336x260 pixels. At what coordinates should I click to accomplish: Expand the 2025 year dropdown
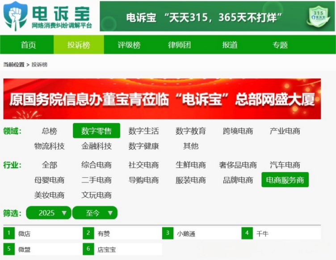point(49,213)
